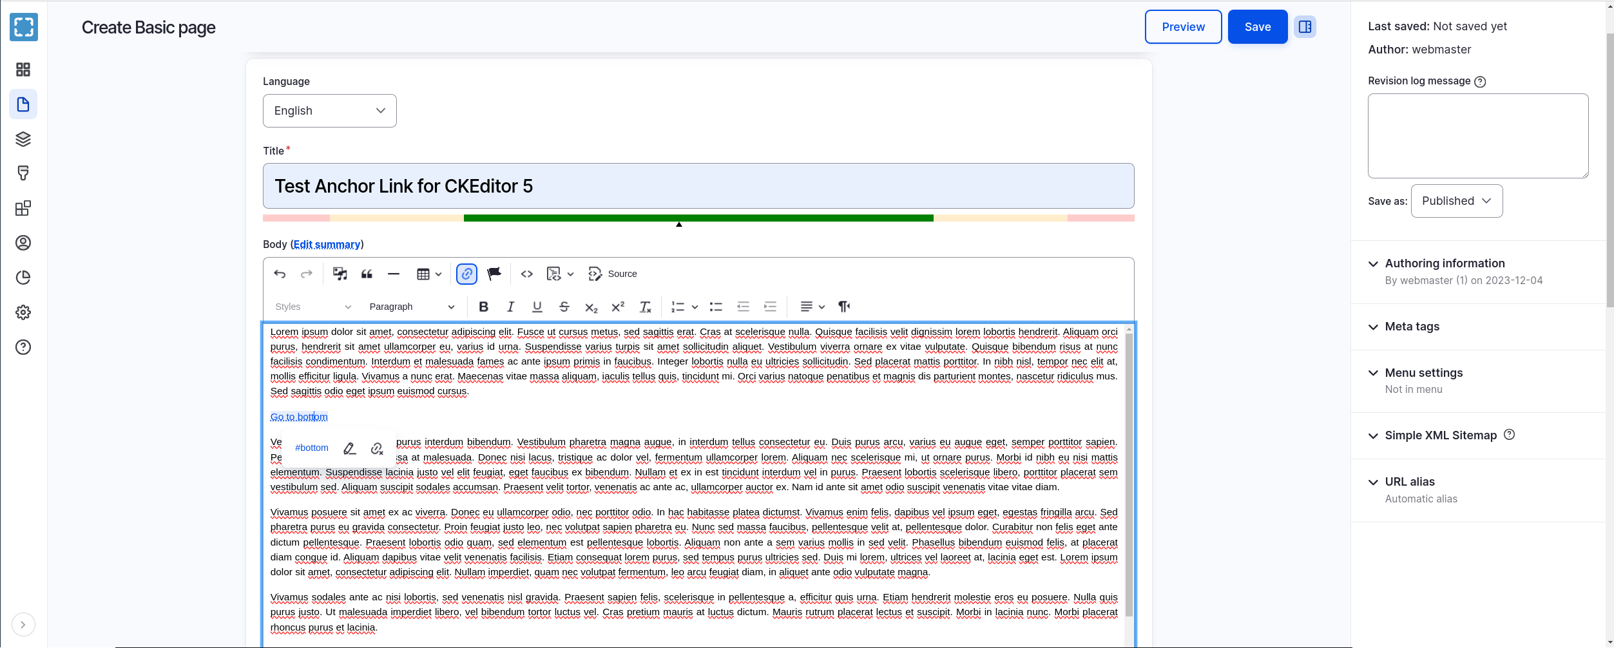Screen dimensions: 1614x648
Task: Open the Reports pie chart icon
Action: tap(23, 278)
